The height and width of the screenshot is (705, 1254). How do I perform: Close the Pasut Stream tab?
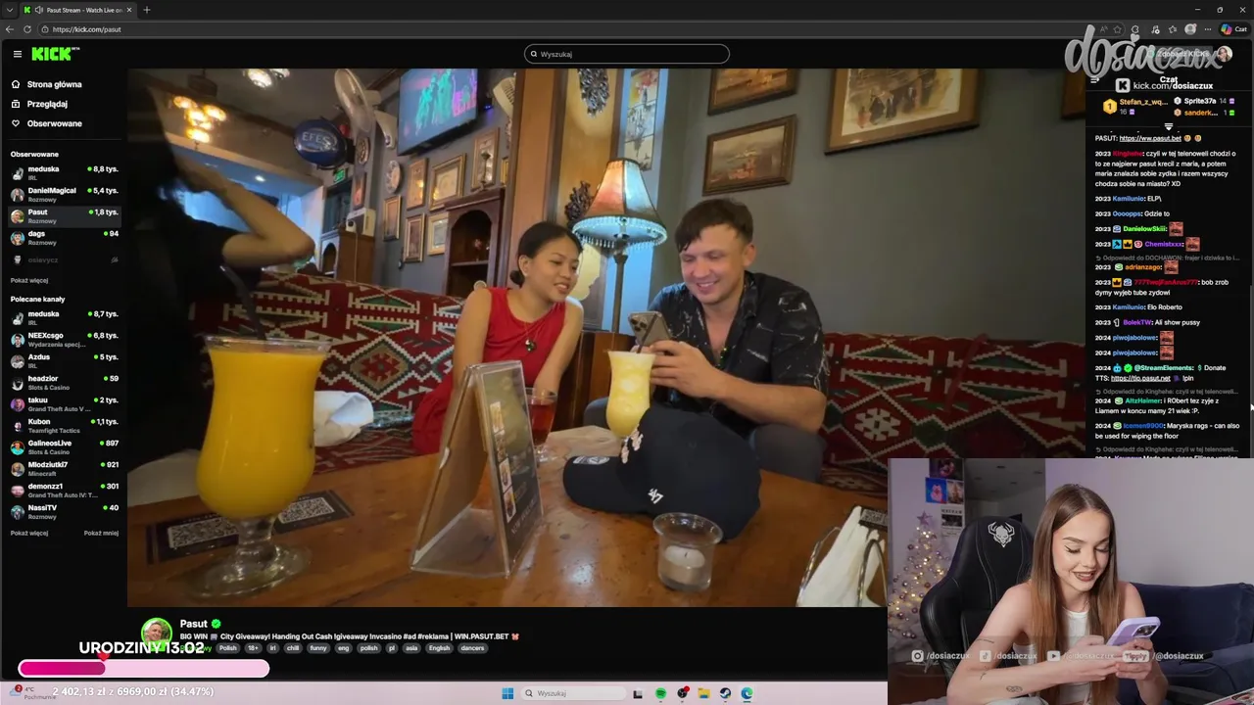129,10
